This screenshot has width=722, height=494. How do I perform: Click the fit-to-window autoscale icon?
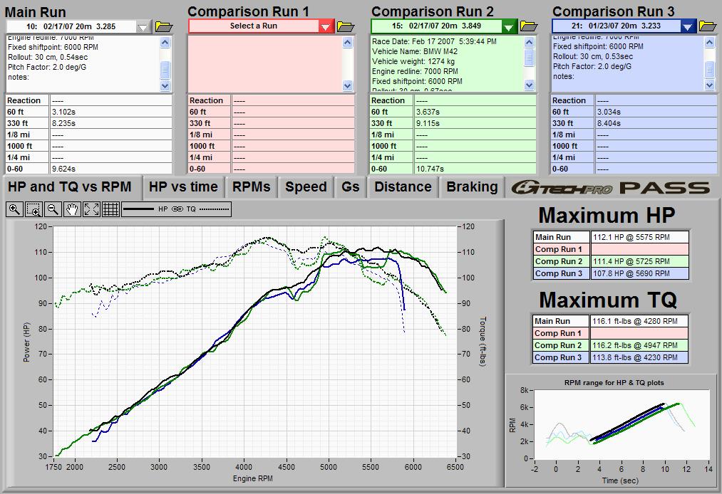[91, 209]
